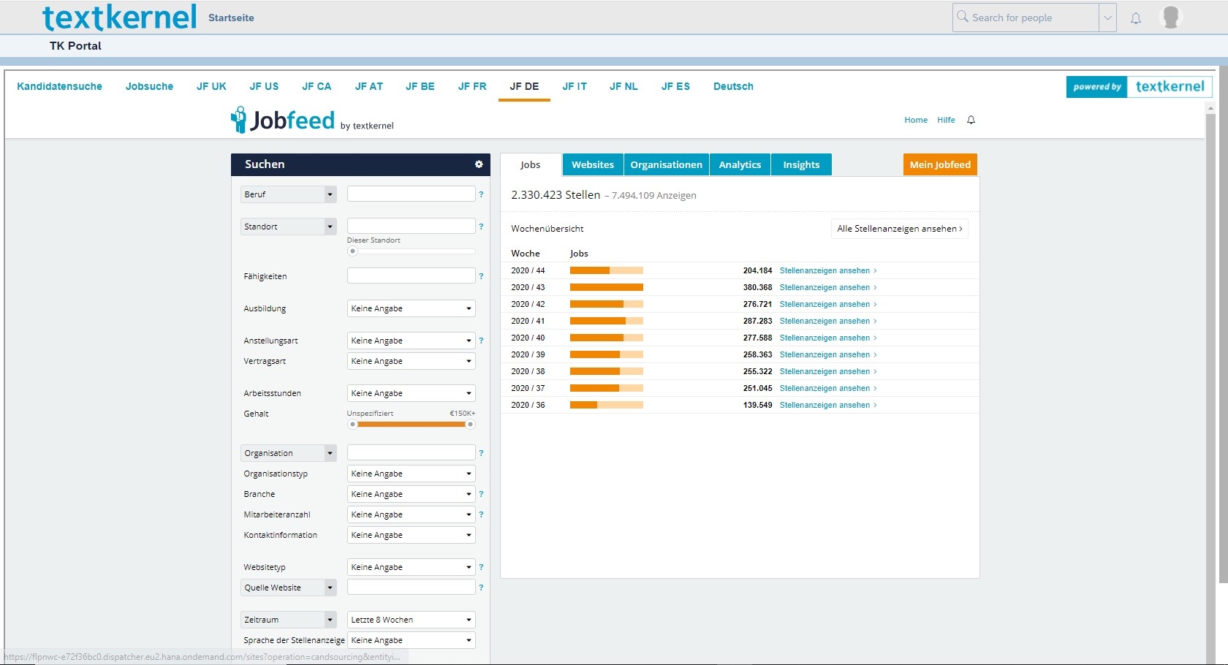
Task: Expand the Search for people dropdown arrow
Action: coord(1107,18)
